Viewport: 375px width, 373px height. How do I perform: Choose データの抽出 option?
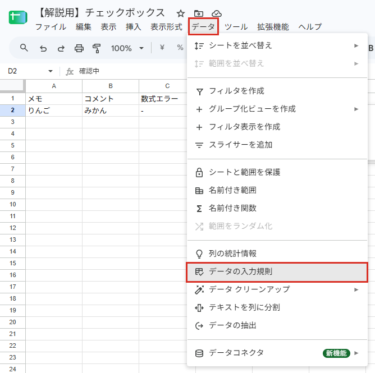[277, 325]
